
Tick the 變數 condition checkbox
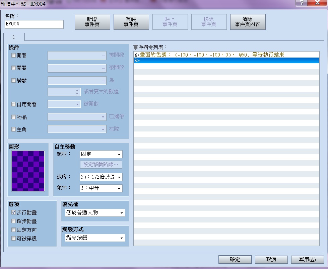[14, 81]
